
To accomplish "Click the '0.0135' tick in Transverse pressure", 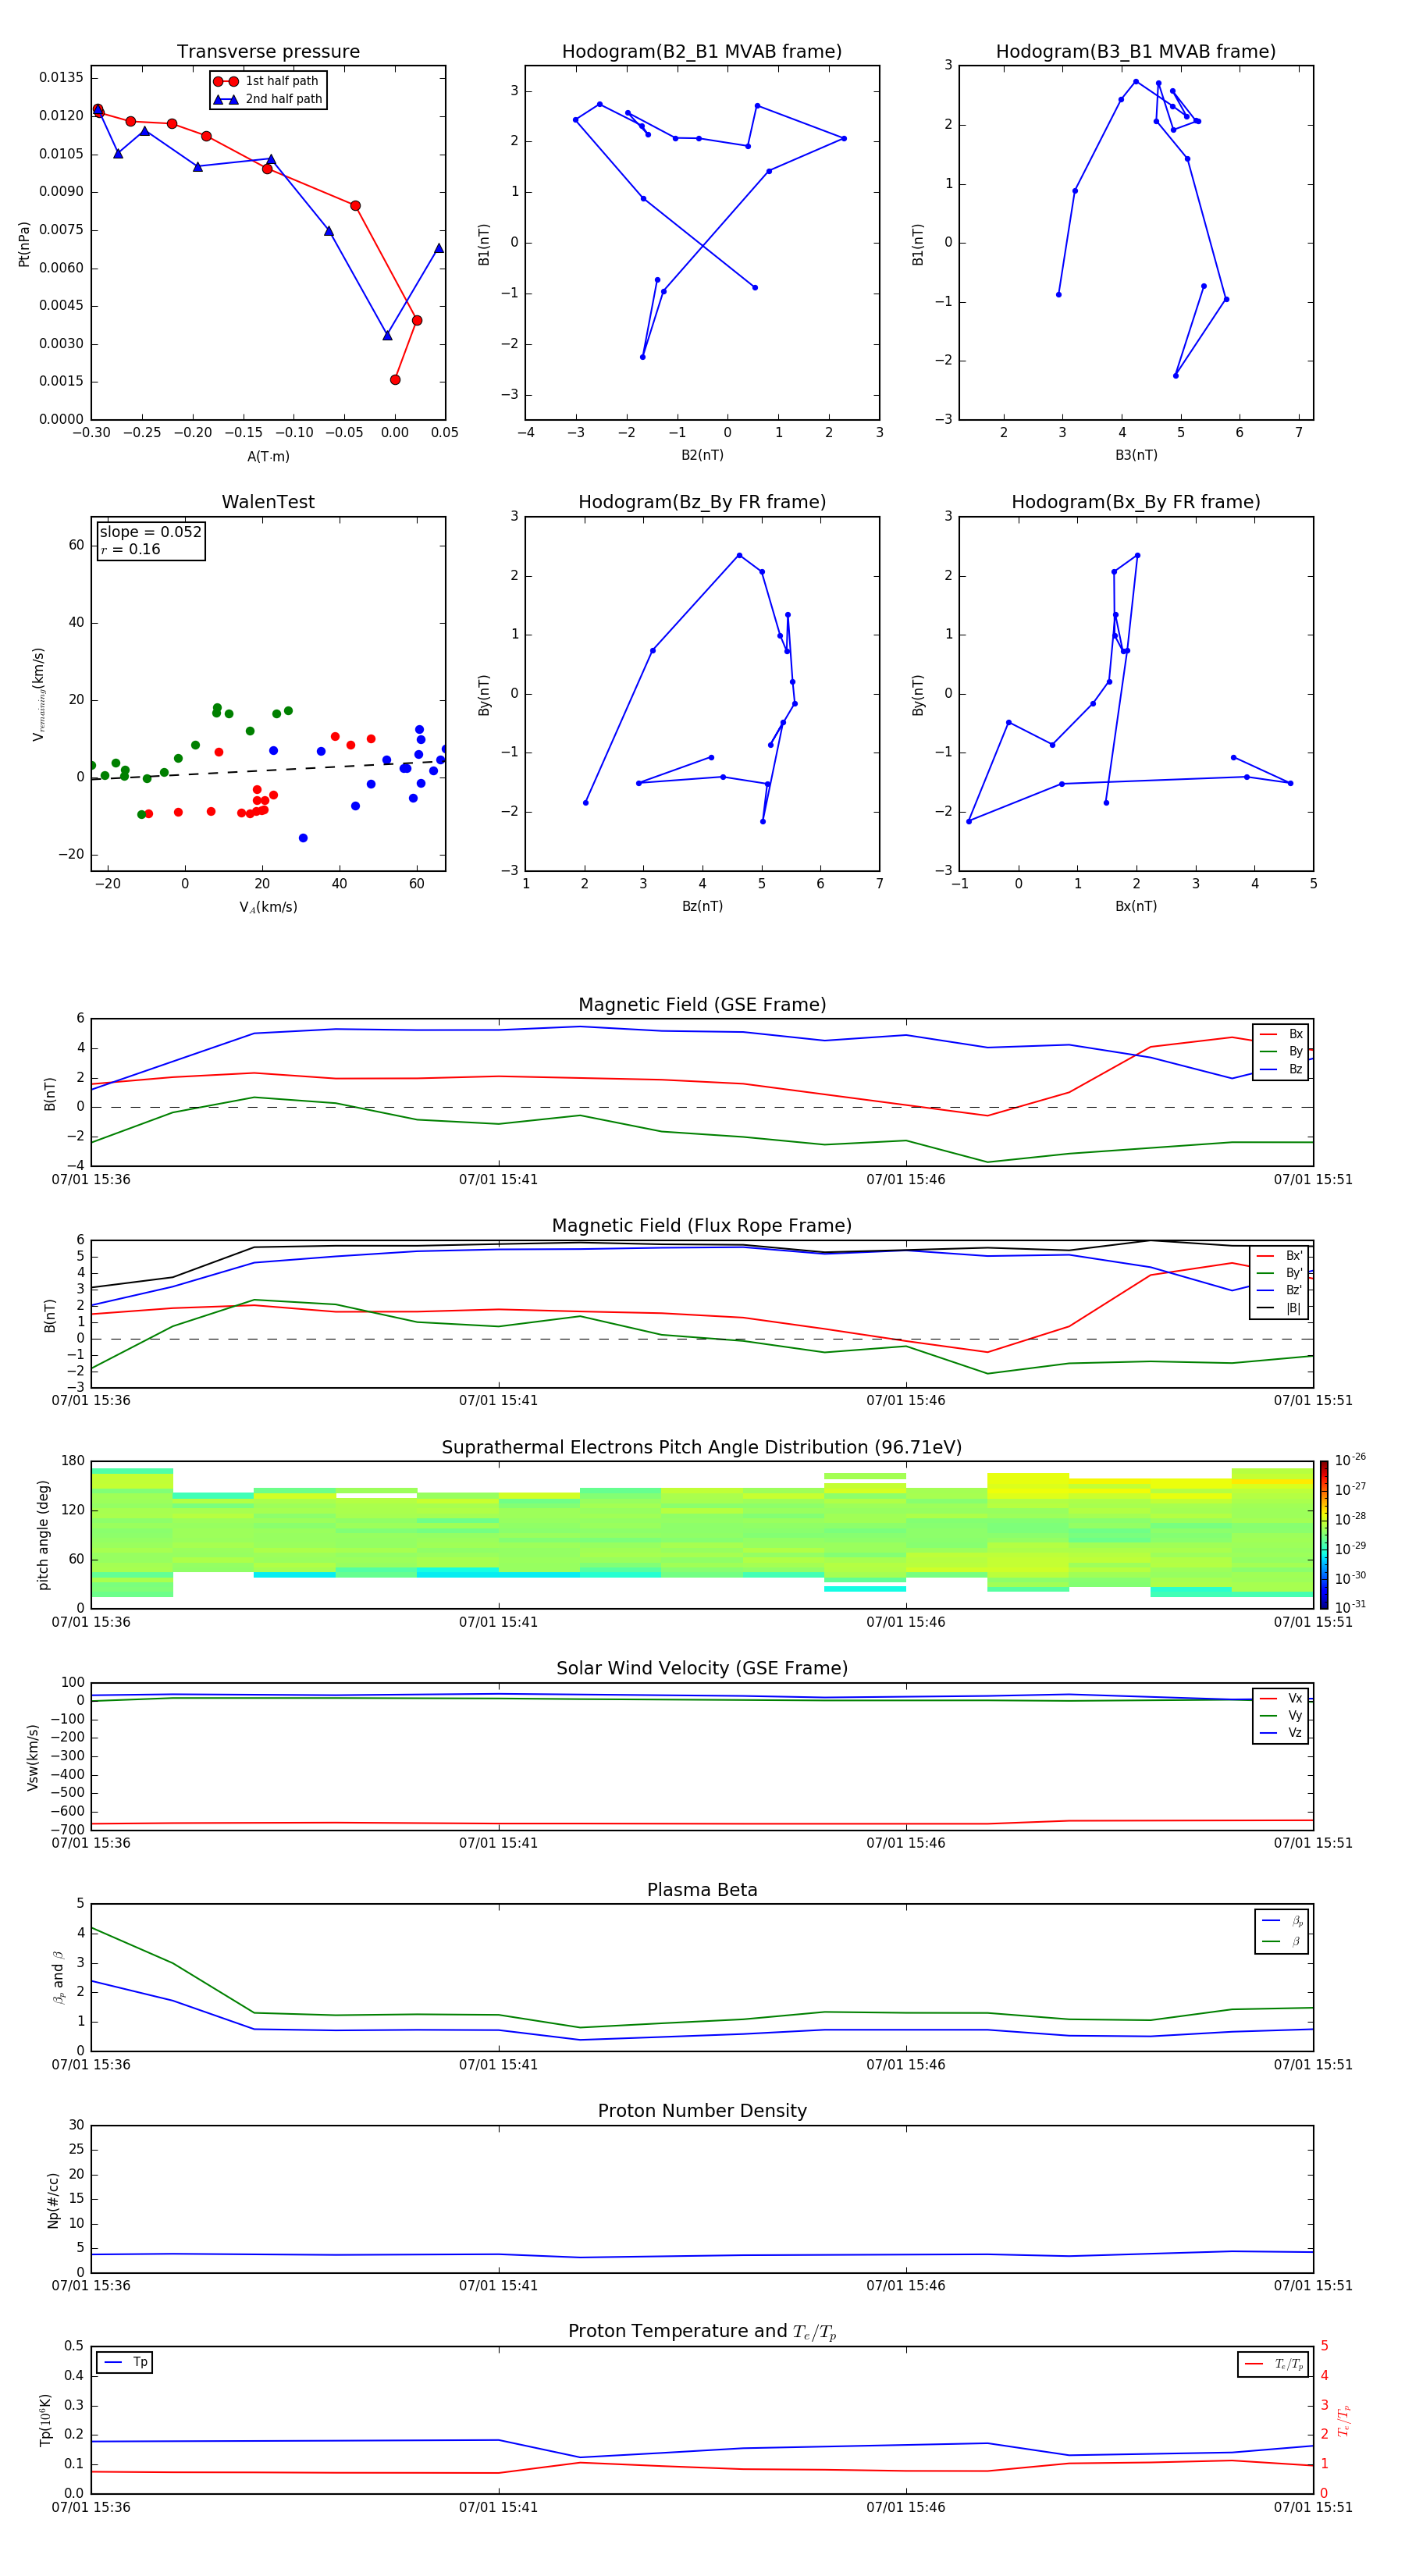I will click(x=61, y=78).
